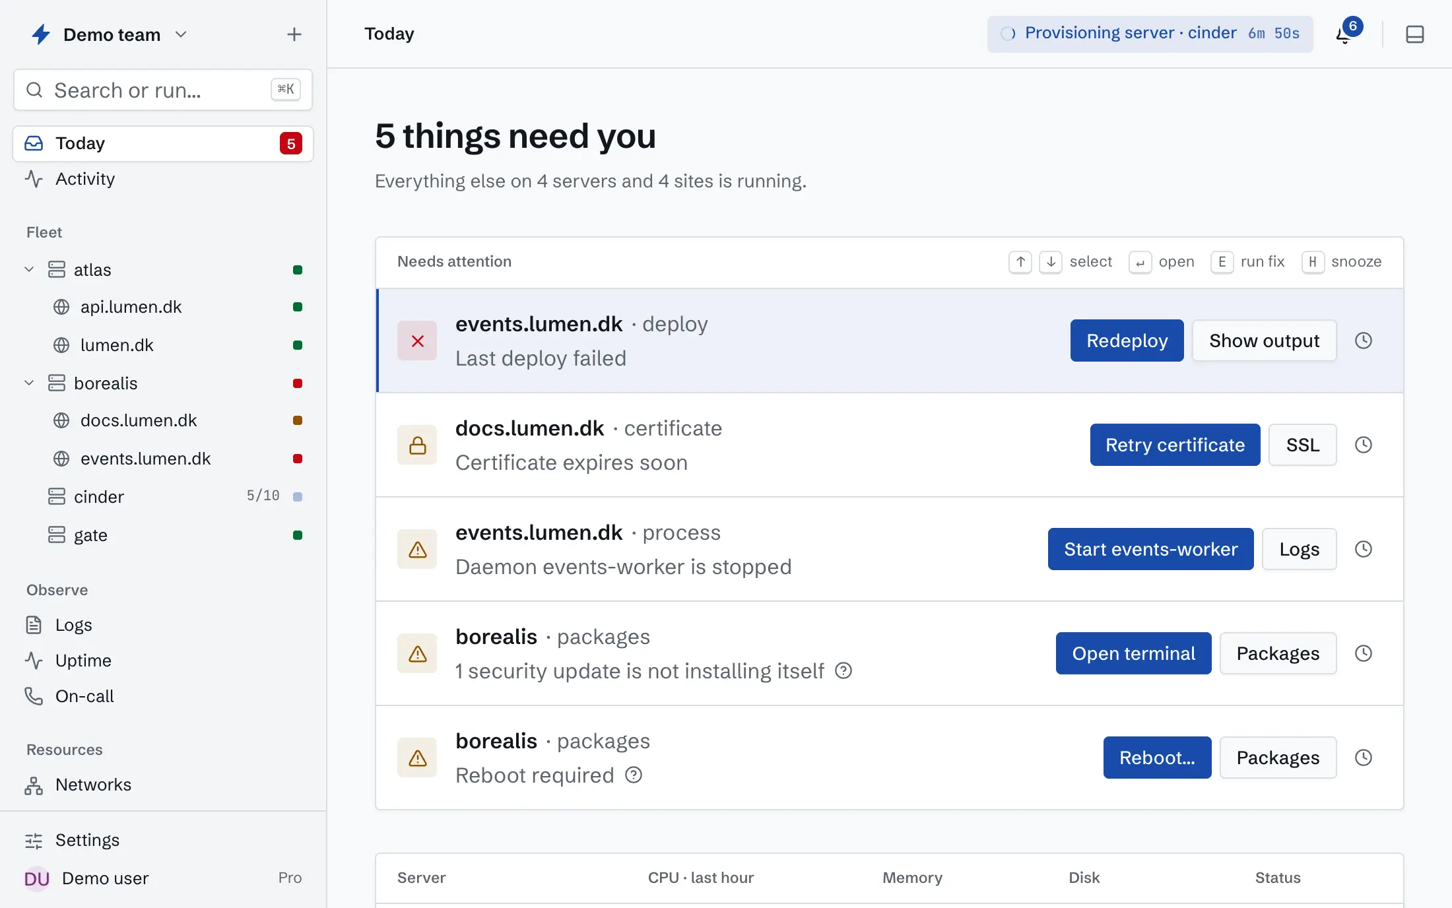Click the Provisioning server cinder progress pill
The image size is (1452, 908).
1150,34
